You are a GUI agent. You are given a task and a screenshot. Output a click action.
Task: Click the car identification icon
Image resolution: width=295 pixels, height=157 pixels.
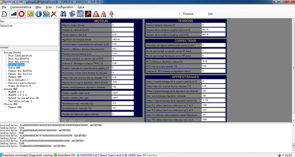tap(46, 14)
